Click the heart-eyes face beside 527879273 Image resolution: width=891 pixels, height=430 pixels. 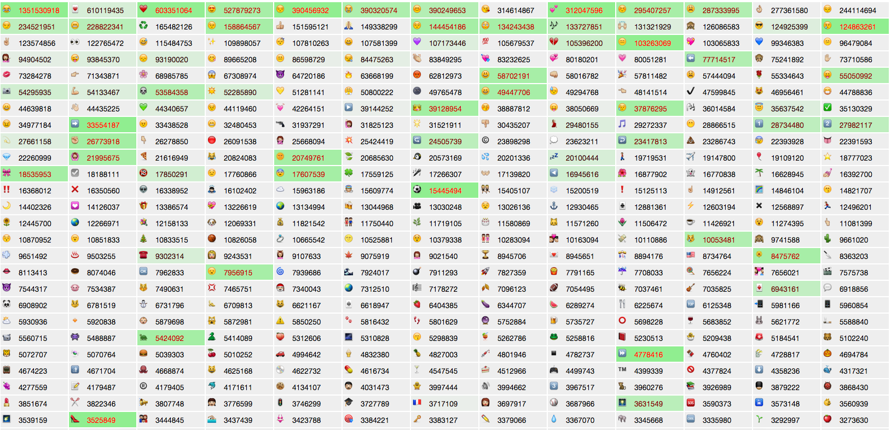point(212,9)
